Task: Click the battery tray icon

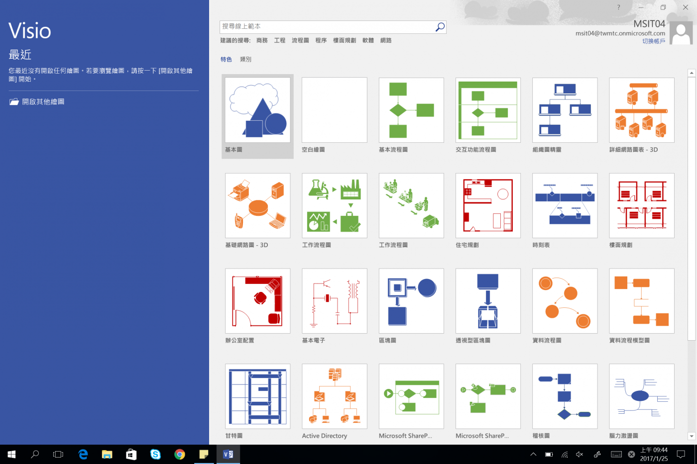Action: point(549,454)
